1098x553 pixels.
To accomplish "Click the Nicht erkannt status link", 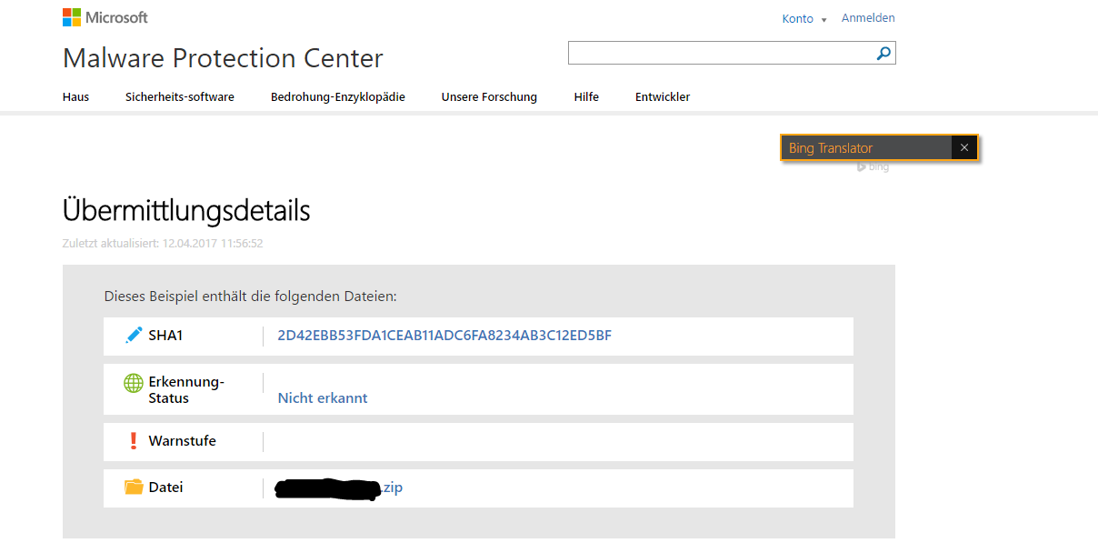I will click(x=323, y=398).
